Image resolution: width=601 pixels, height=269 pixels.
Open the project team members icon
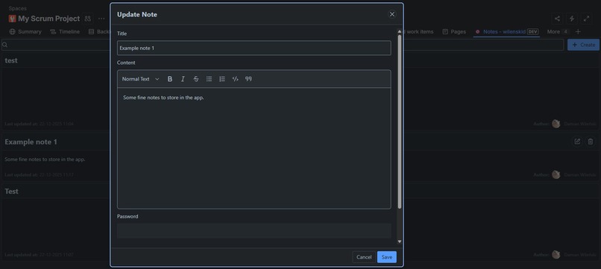click(88, 19)
